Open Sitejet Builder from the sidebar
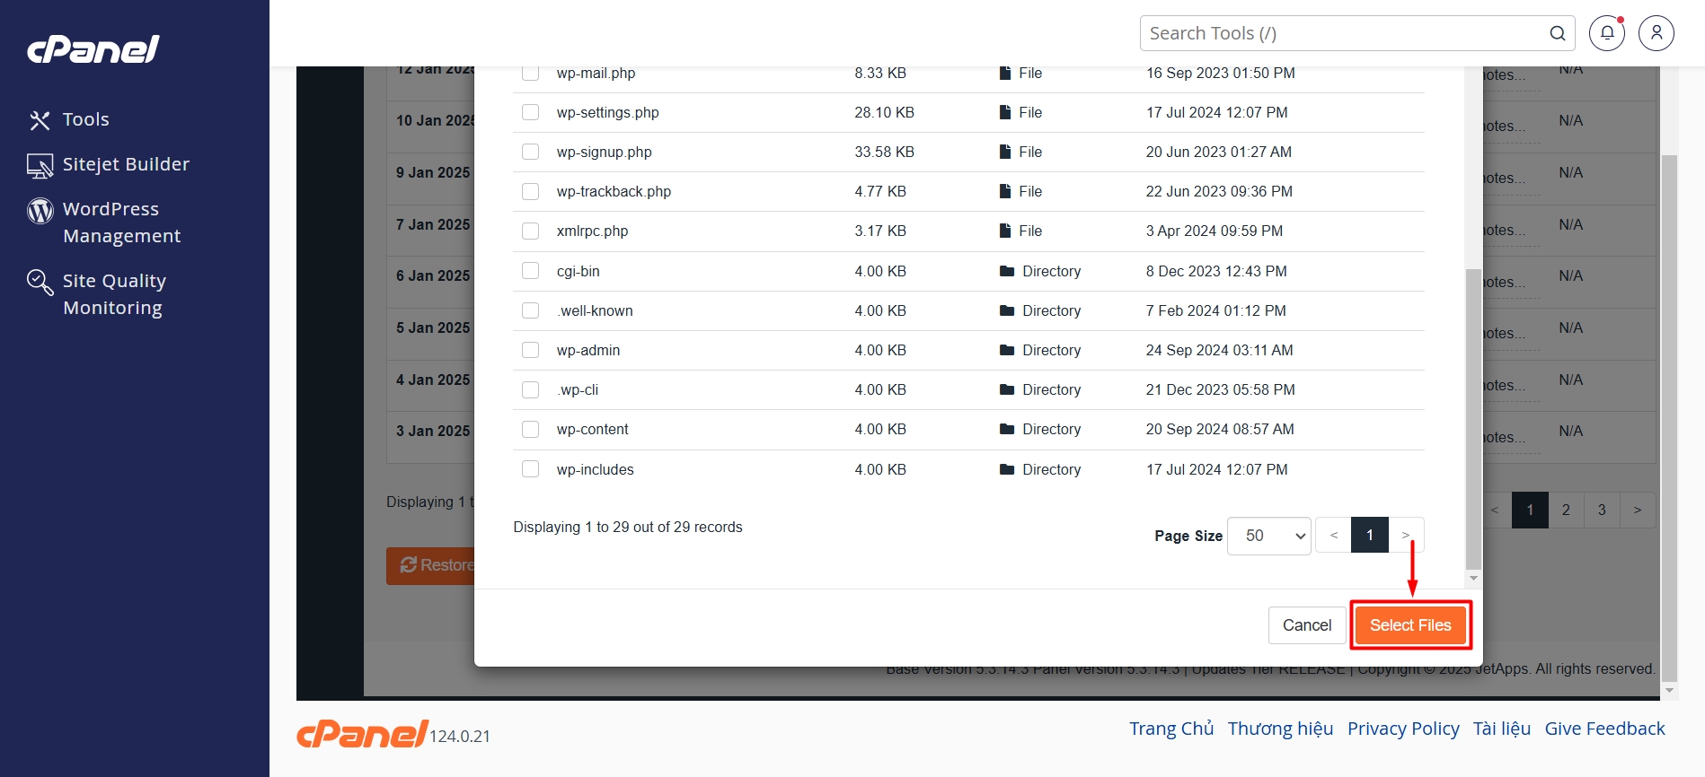 [x=126, y=164]
